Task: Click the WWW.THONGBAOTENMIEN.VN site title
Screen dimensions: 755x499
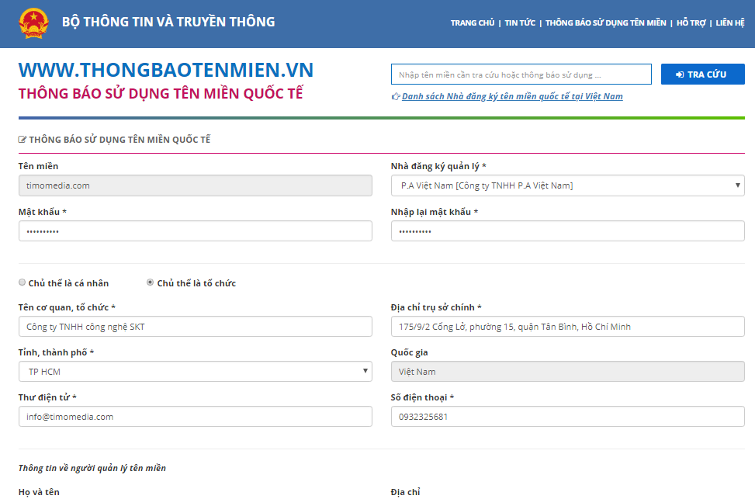Action: click(166, 70)
